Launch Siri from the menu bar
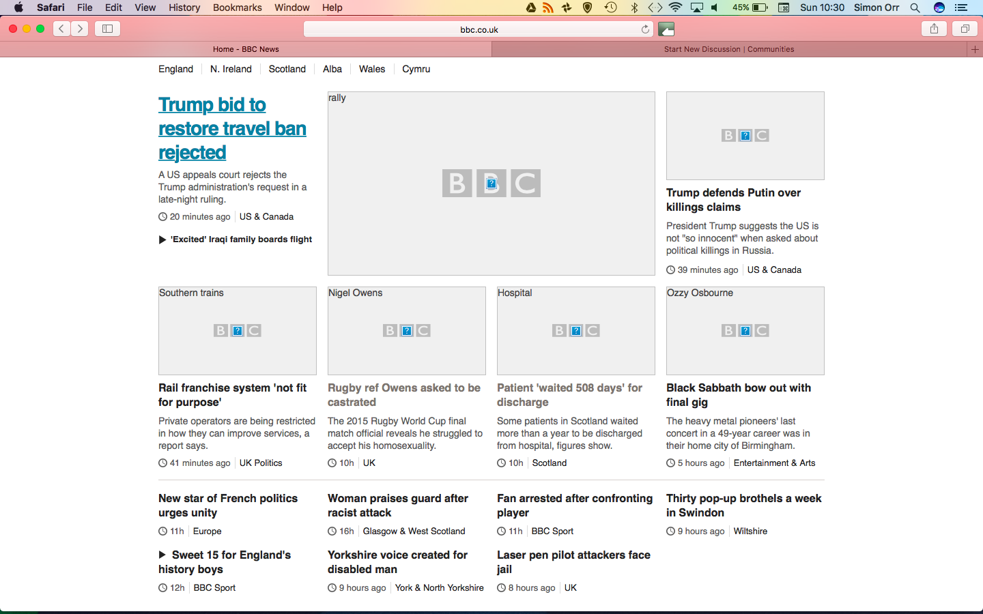Viewport: 983px width, 614px height. tap(939, 8)
